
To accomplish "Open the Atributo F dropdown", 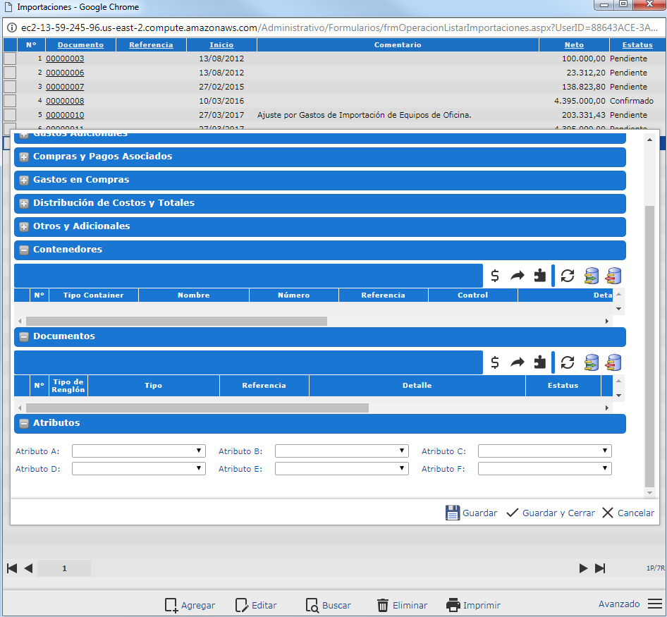I will tap(544, 468).
